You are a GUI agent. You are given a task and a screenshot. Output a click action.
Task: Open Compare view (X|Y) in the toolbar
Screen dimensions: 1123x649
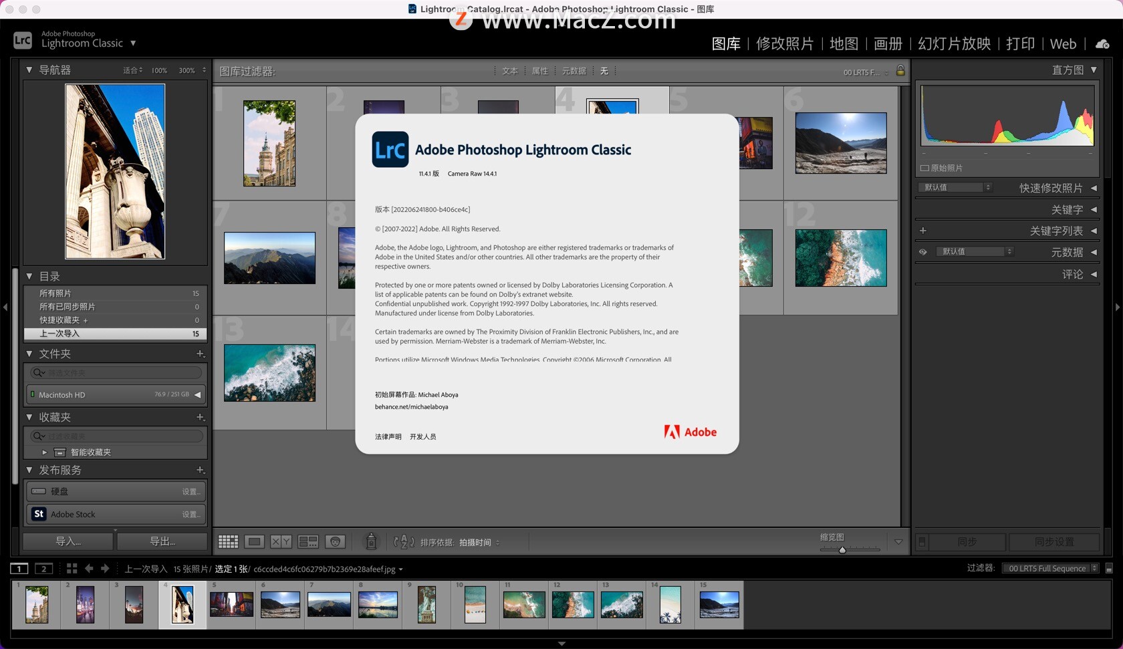point(281,541)
